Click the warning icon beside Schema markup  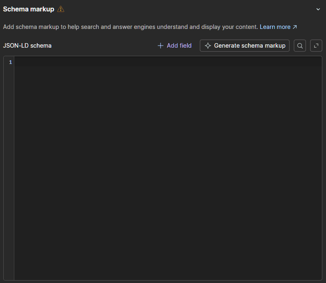61,9
